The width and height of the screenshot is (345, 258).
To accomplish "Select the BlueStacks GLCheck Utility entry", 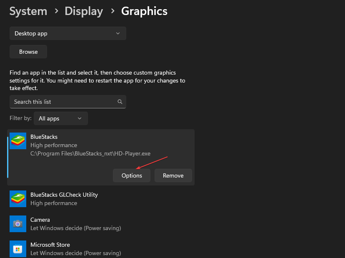I will coord(100,199).
